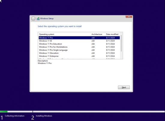Screen dimensions: 165x121
Task: Click the Installing Windows step label
Action: pyautogui.click(x=44, y=116)
